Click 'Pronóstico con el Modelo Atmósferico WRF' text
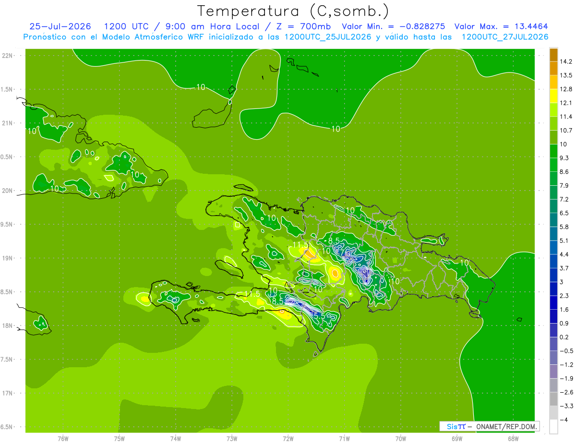 click(114, 37)
